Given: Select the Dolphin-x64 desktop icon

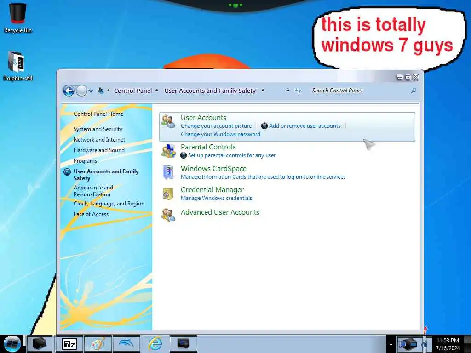Looking at the screenshot, I should [18, 66].
